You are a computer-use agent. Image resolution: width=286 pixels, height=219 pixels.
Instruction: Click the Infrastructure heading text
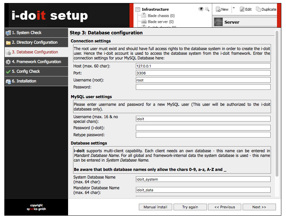coord(155,9)
